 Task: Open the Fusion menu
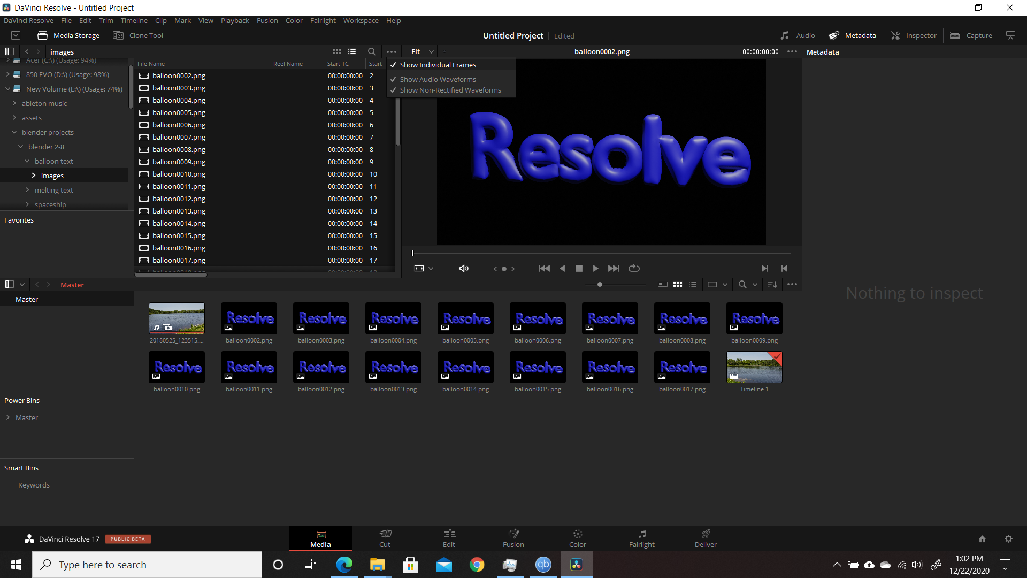pos(267,20)
